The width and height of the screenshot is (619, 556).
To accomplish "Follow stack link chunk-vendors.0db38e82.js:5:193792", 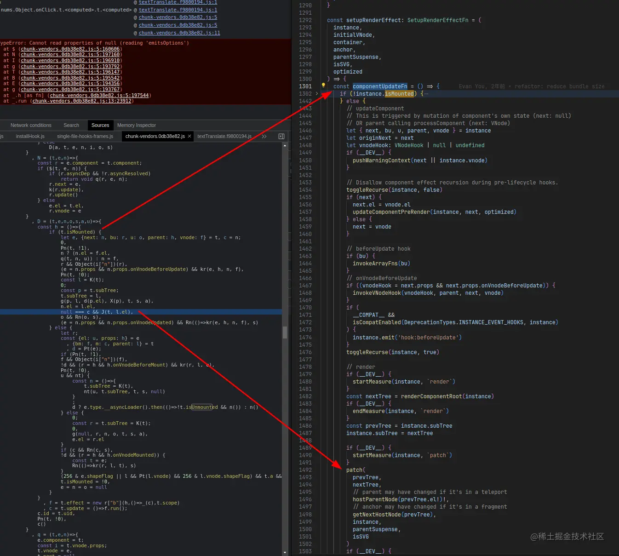I will (x=70, y=66).
